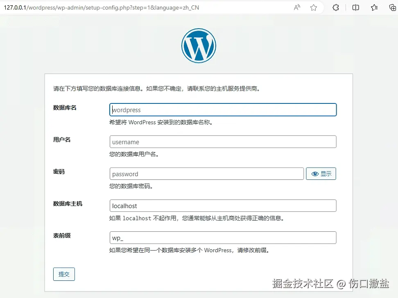This screenshot has height=298, width=398.
Task: Click the WordPress logo
Action: coord(199,46)
